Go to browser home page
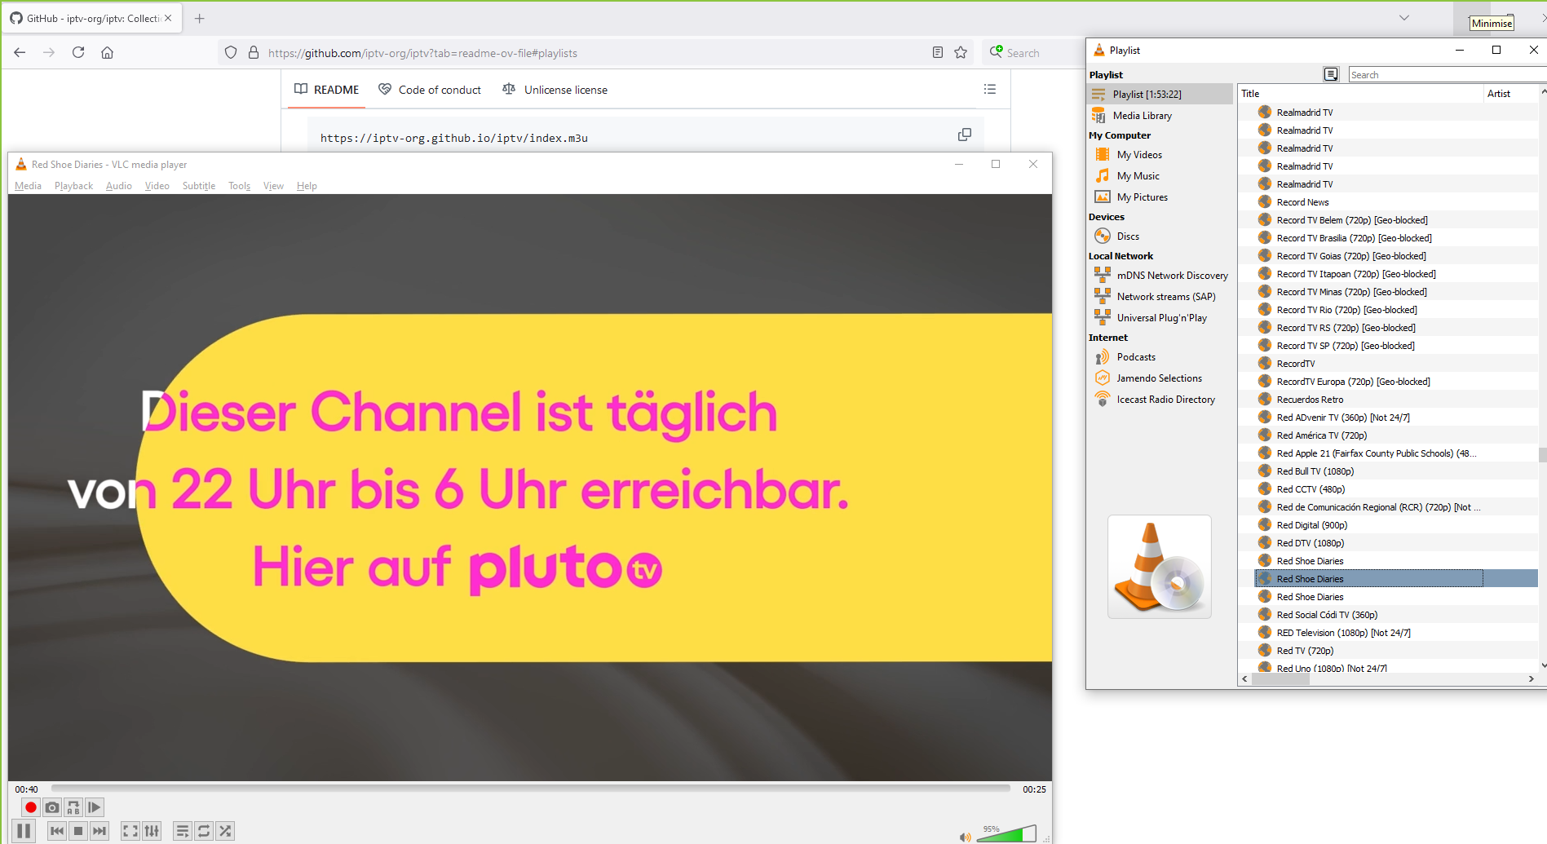 coord(107,52)
